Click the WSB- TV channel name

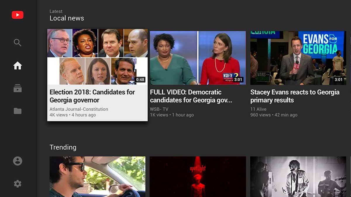coord(159,109)
